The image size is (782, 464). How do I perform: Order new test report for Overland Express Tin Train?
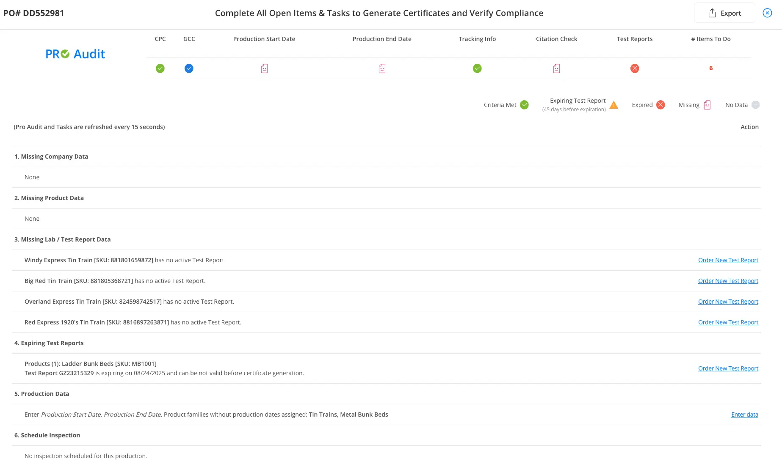coord(728,302)
